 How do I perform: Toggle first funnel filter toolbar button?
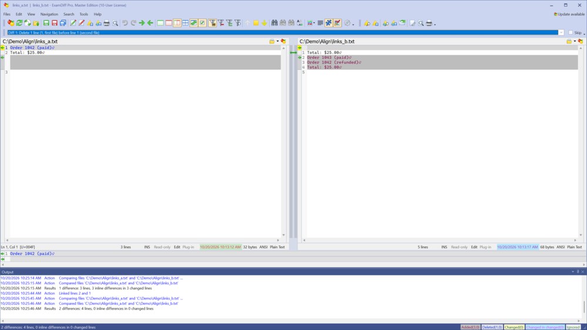click(212, 23)
